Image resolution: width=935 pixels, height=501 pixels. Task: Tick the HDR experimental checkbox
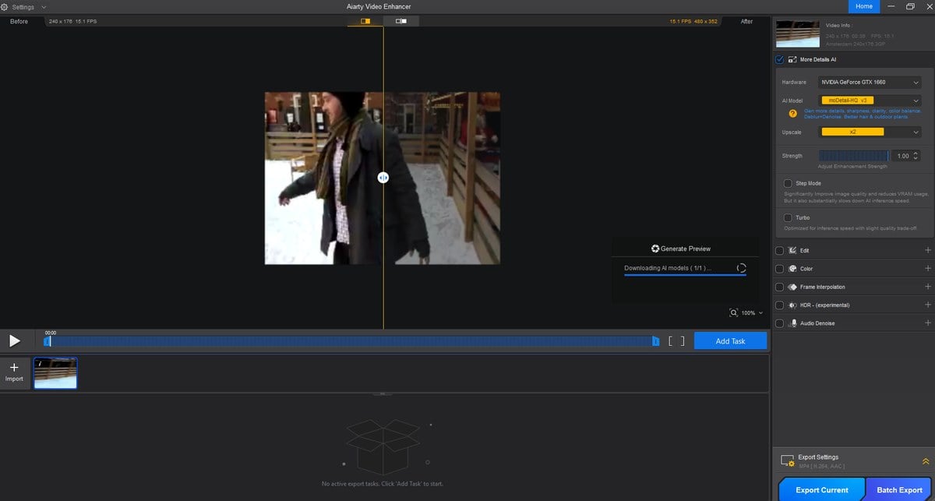(x=780, y=305)
